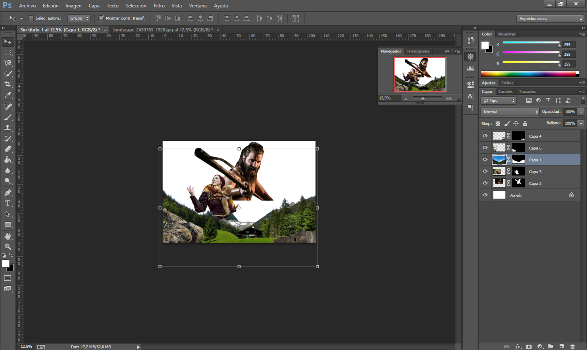Open the Navegador panel options menu
The width and height of the screenshot is (587, 350).
click(x=458, y=51)
